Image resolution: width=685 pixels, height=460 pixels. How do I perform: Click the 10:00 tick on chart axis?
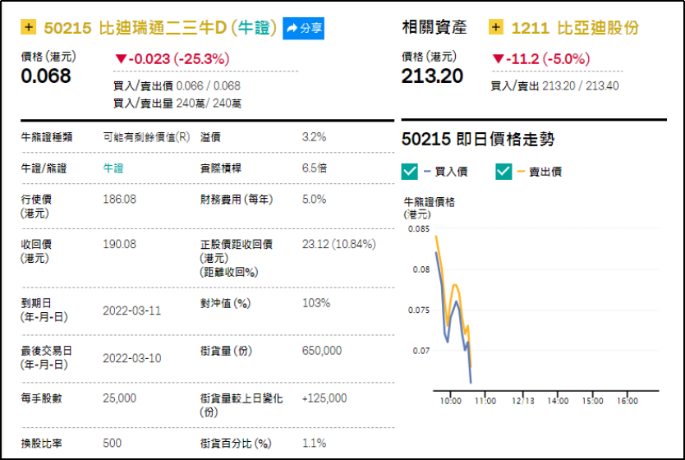(450, 401)
